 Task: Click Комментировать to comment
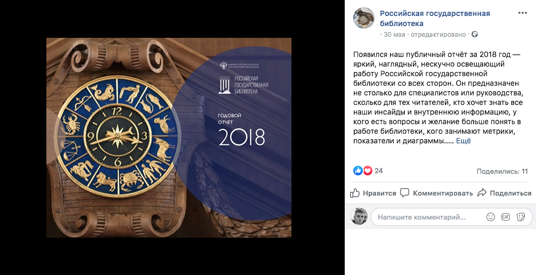click(x=436, y=193)
